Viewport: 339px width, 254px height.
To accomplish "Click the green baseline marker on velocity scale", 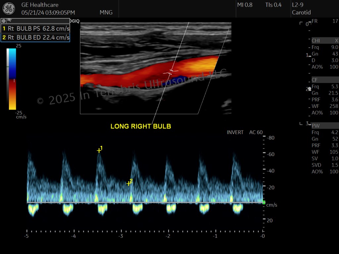I will tap(264, 202).
